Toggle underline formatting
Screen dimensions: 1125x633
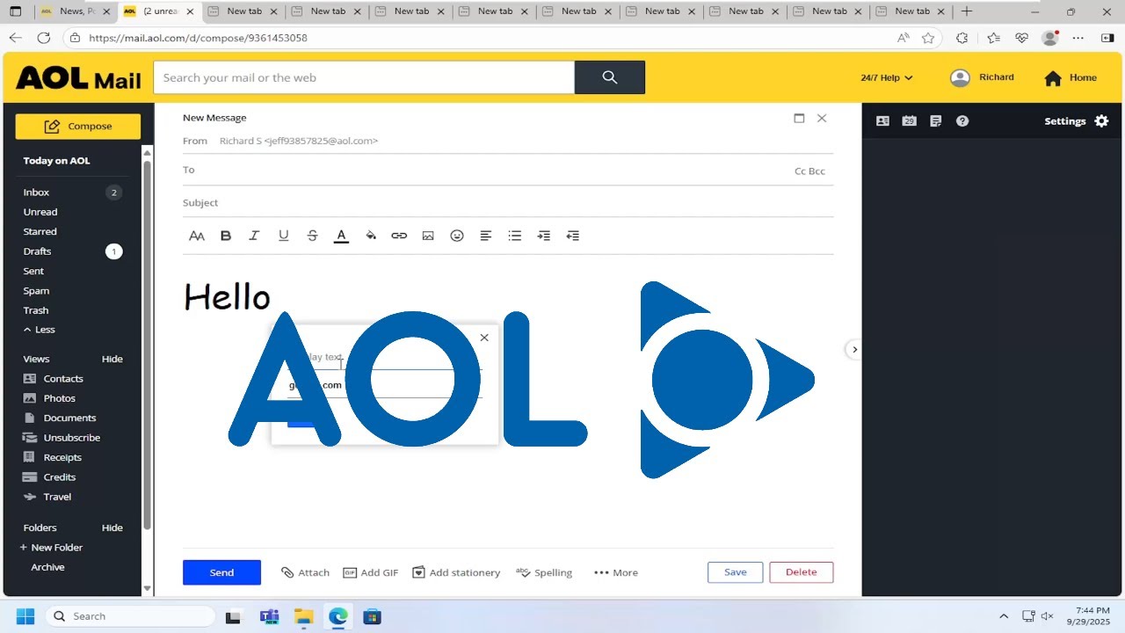[x=283, y=236]
